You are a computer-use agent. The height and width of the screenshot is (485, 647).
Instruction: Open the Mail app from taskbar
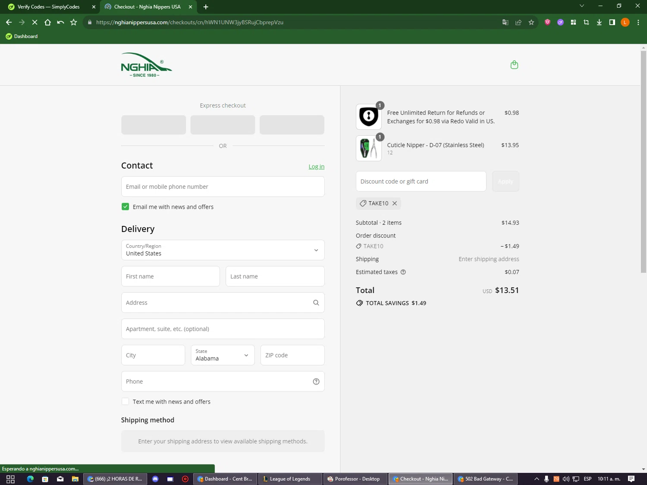[60, 479]
